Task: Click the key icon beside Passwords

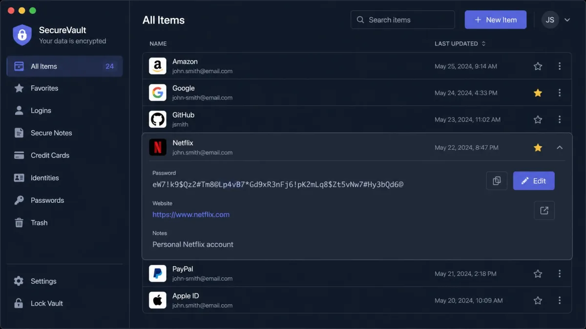Action: click(x=19, y=200)
